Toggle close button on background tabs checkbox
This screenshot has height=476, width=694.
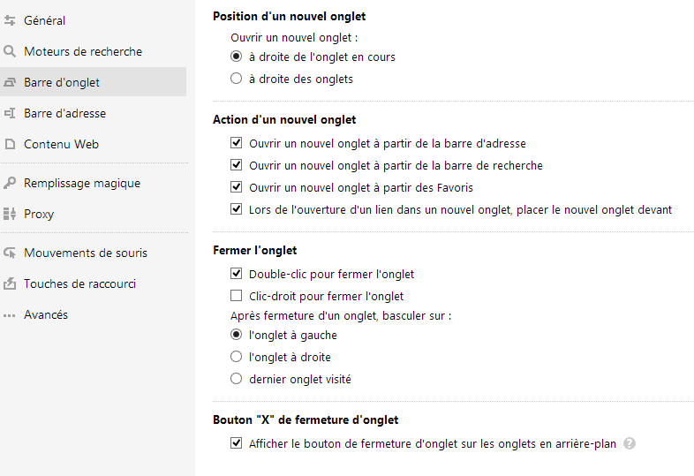237,442
